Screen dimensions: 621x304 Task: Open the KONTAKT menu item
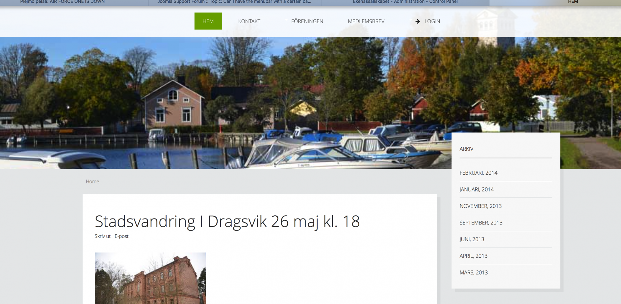pyautogui.click(x=249, y=21)
